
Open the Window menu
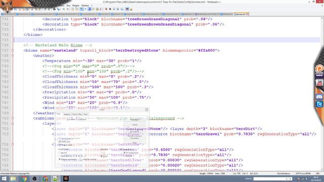click(x=85, y=6)
